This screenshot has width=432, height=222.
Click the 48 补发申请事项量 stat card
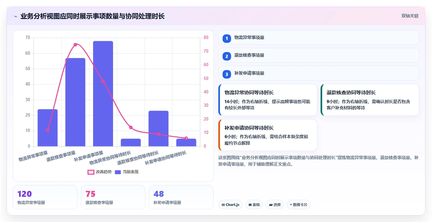point(181,197)
